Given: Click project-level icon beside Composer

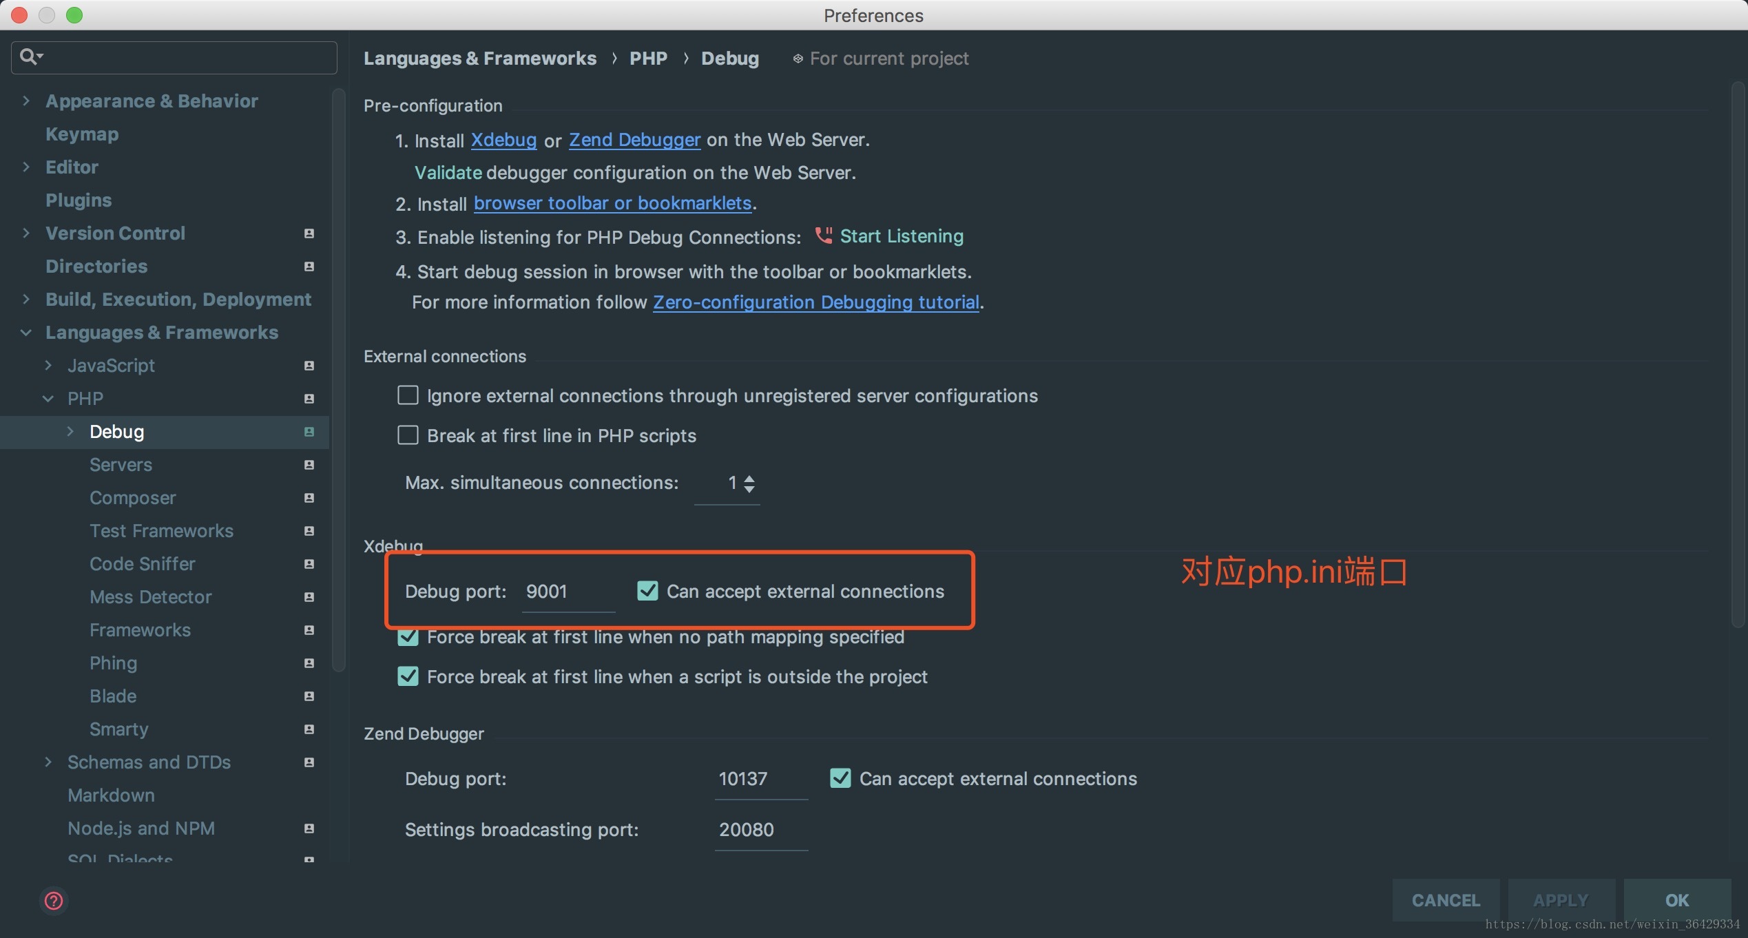Looking at the screenshot, I should pyautogui.click(x=309, y=498).
